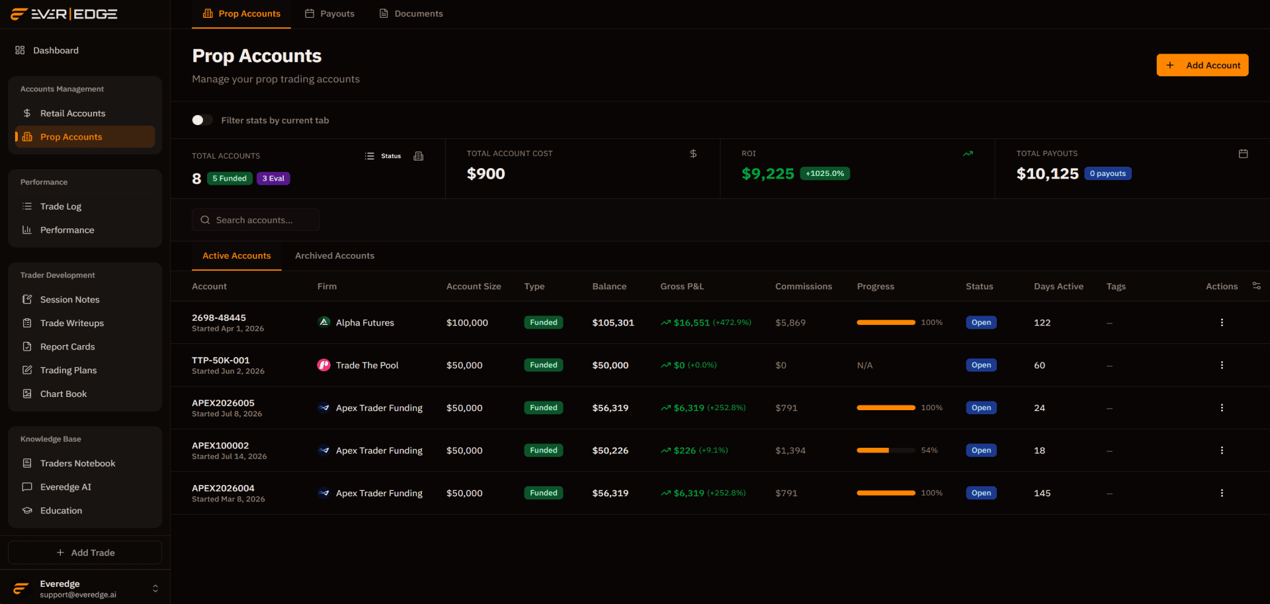Click Apex icon in APEX2026004 row
This screenshot has width=1270, height=604.
pos(324,493)
